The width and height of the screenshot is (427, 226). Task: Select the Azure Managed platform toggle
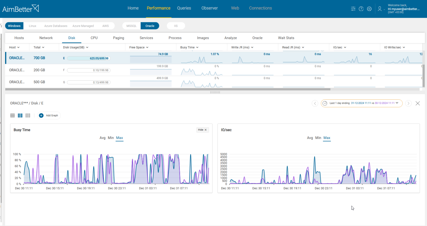[83, 26]
